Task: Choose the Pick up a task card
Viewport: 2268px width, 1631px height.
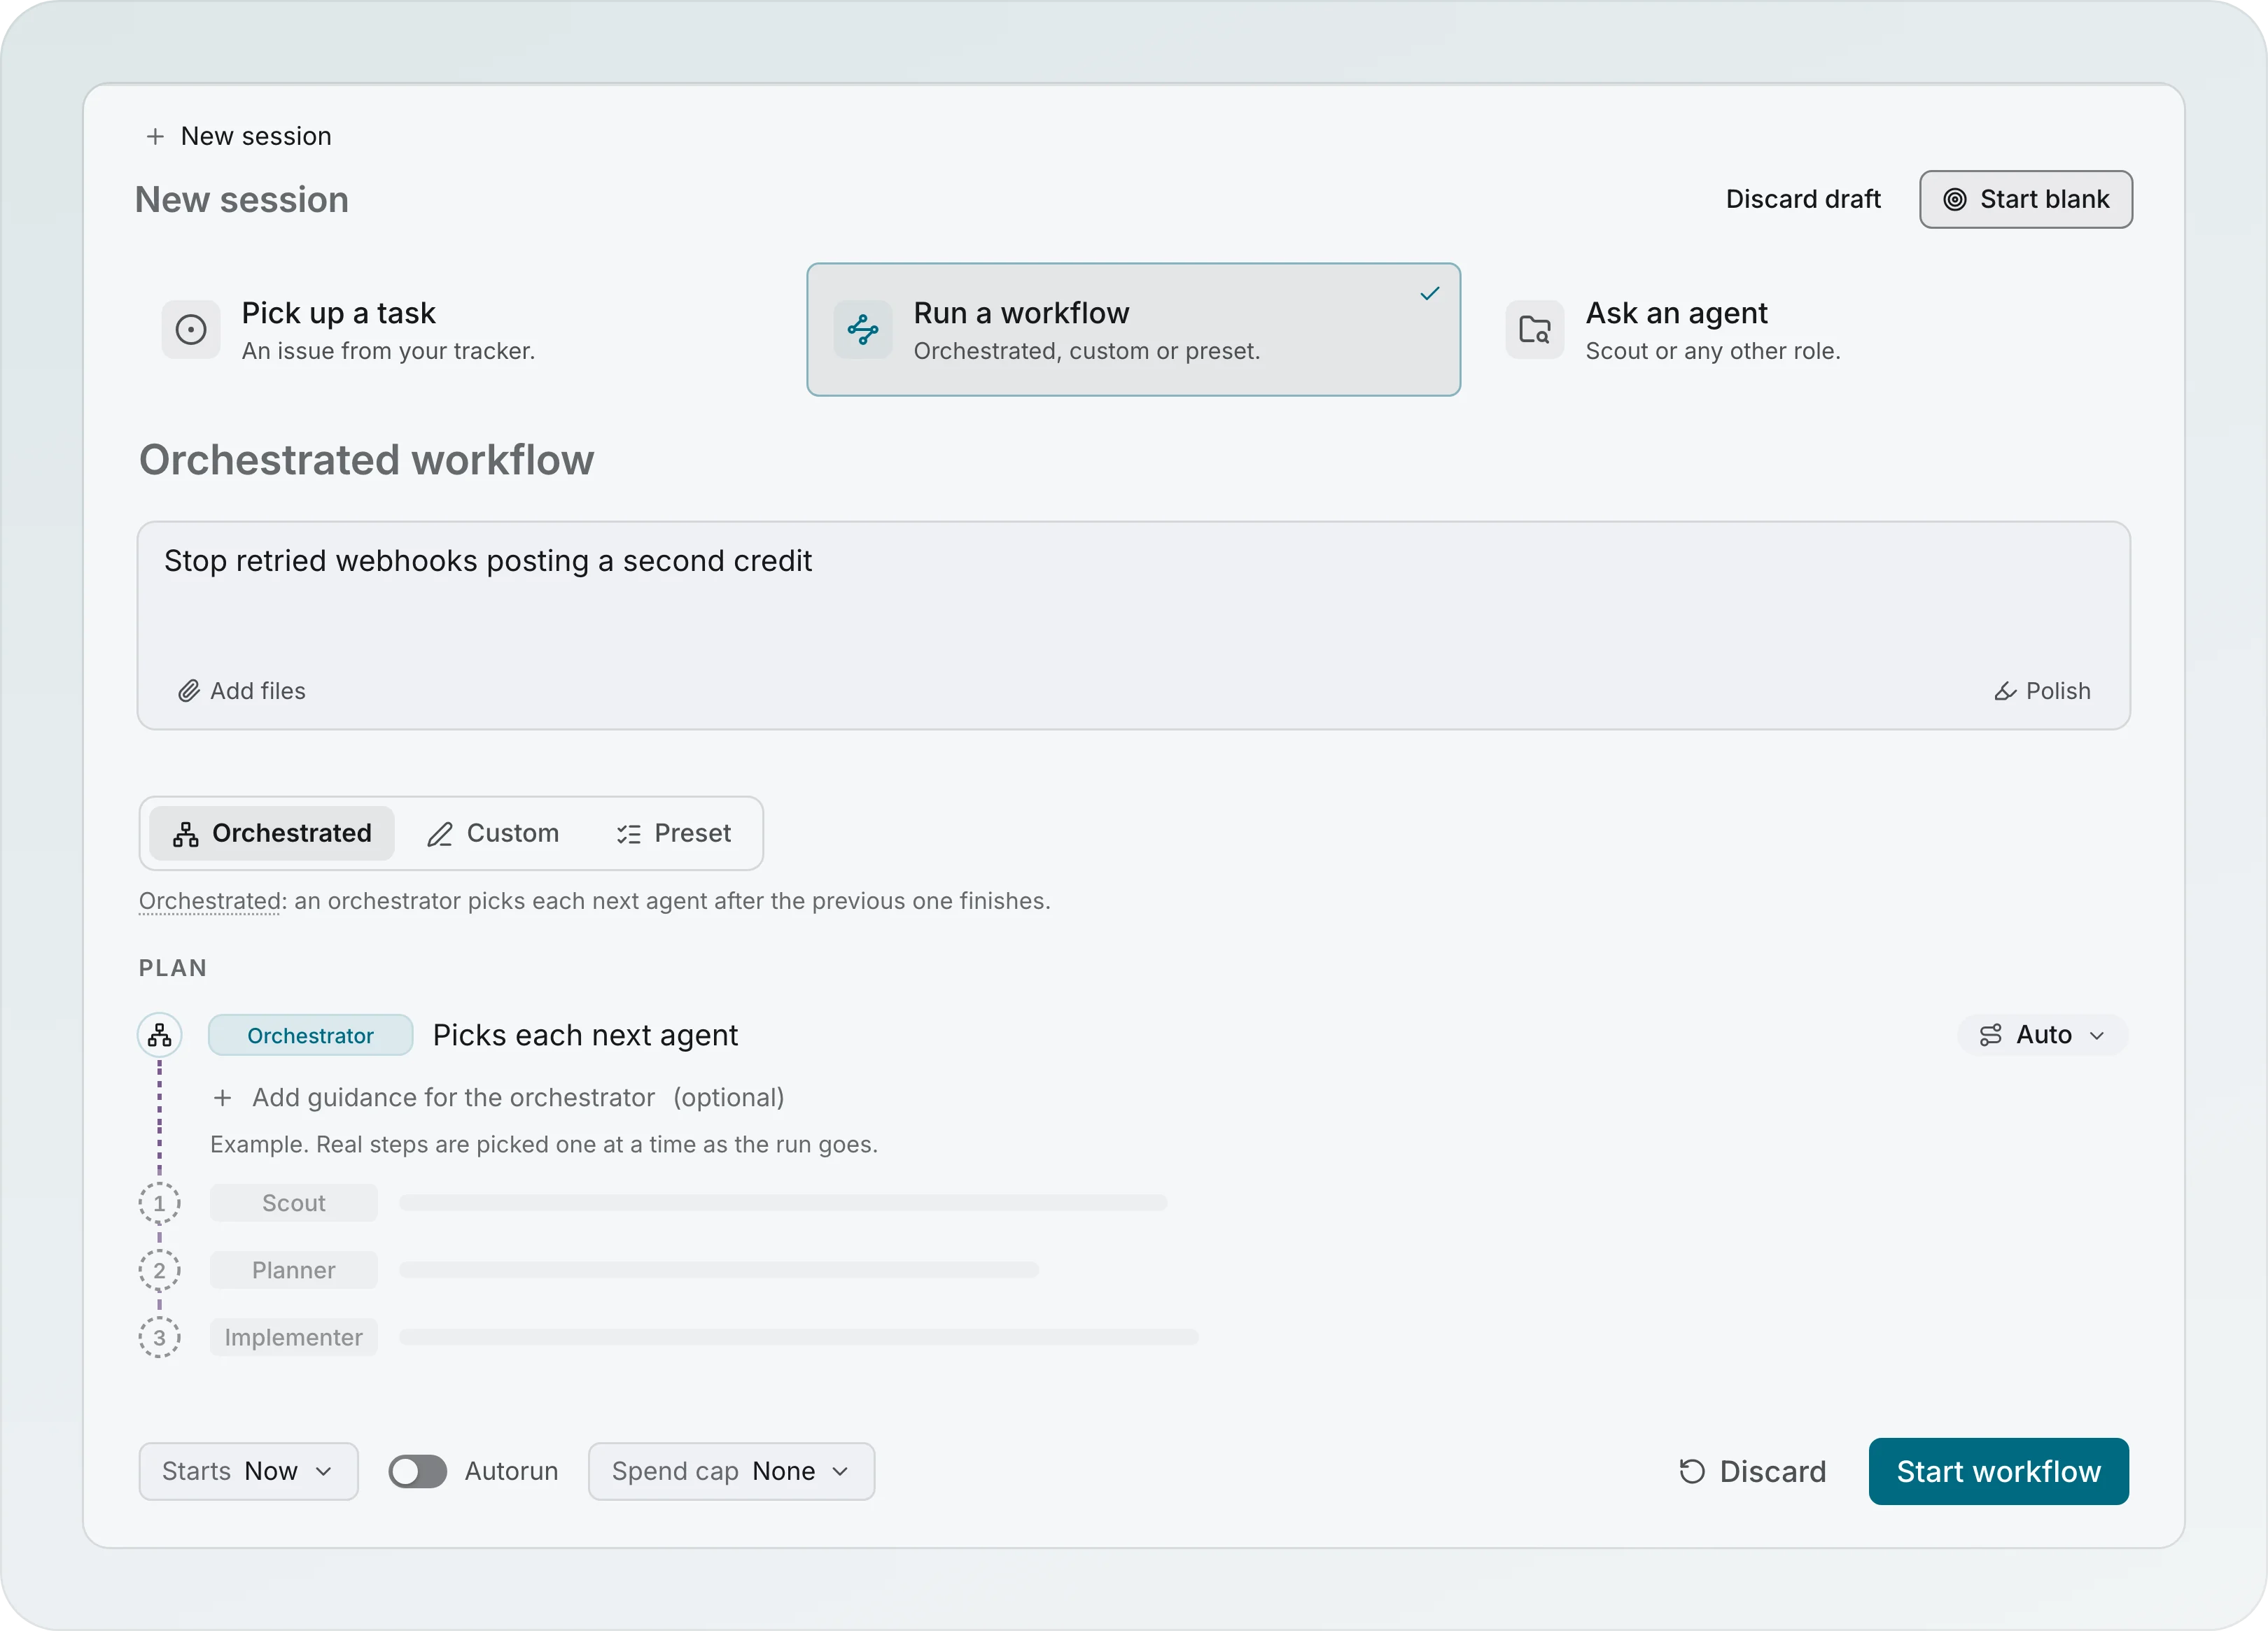Action: (x=463, y=330)
